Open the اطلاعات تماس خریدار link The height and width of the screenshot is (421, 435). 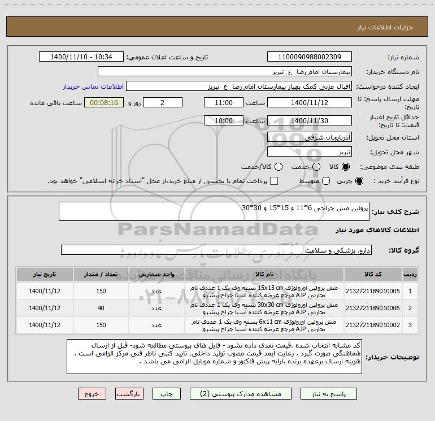pos(93,86)
